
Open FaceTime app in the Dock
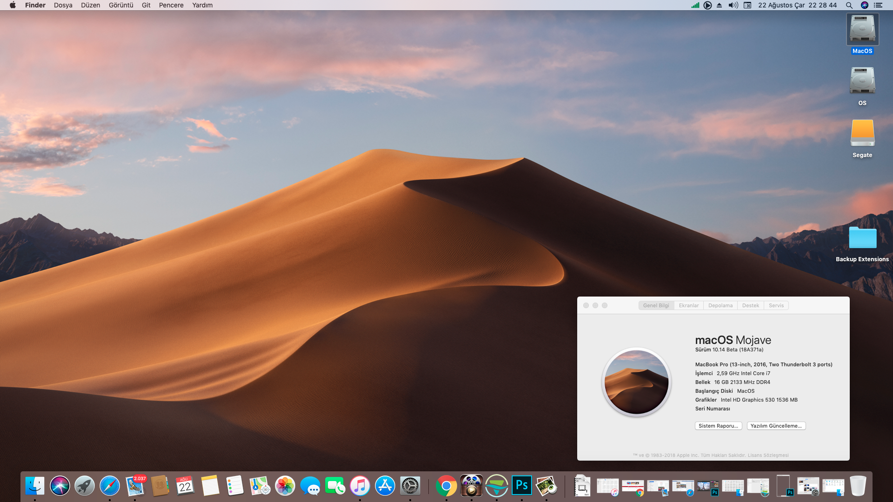[335, 486]
